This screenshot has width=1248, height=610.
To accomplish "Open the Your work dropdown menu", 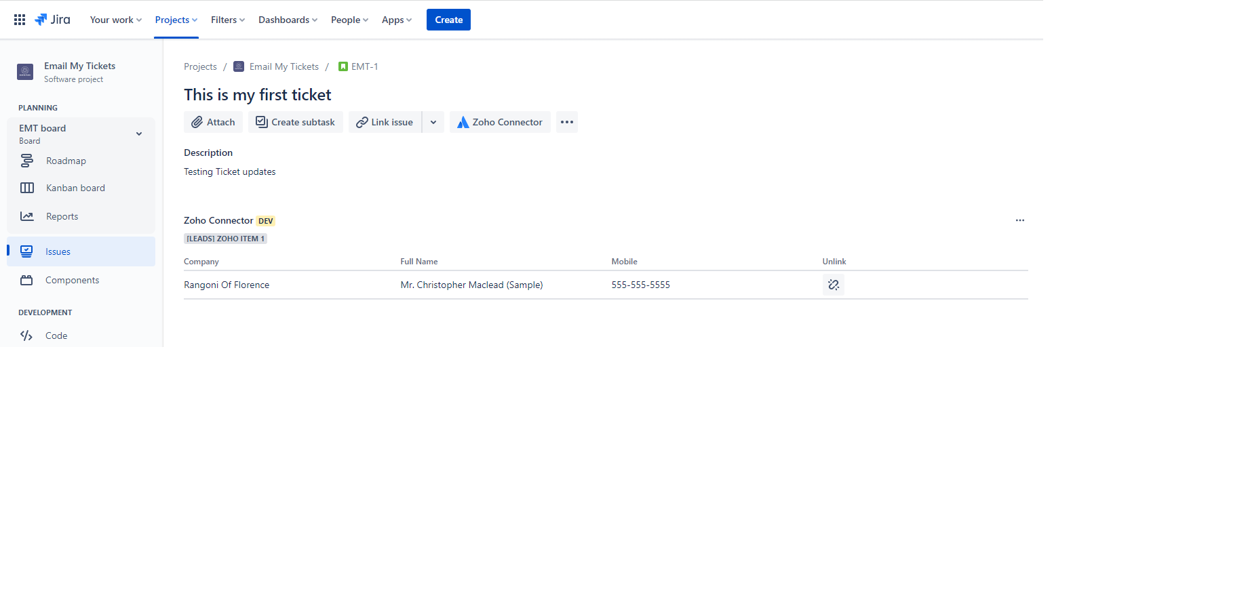I will (116, 20).
